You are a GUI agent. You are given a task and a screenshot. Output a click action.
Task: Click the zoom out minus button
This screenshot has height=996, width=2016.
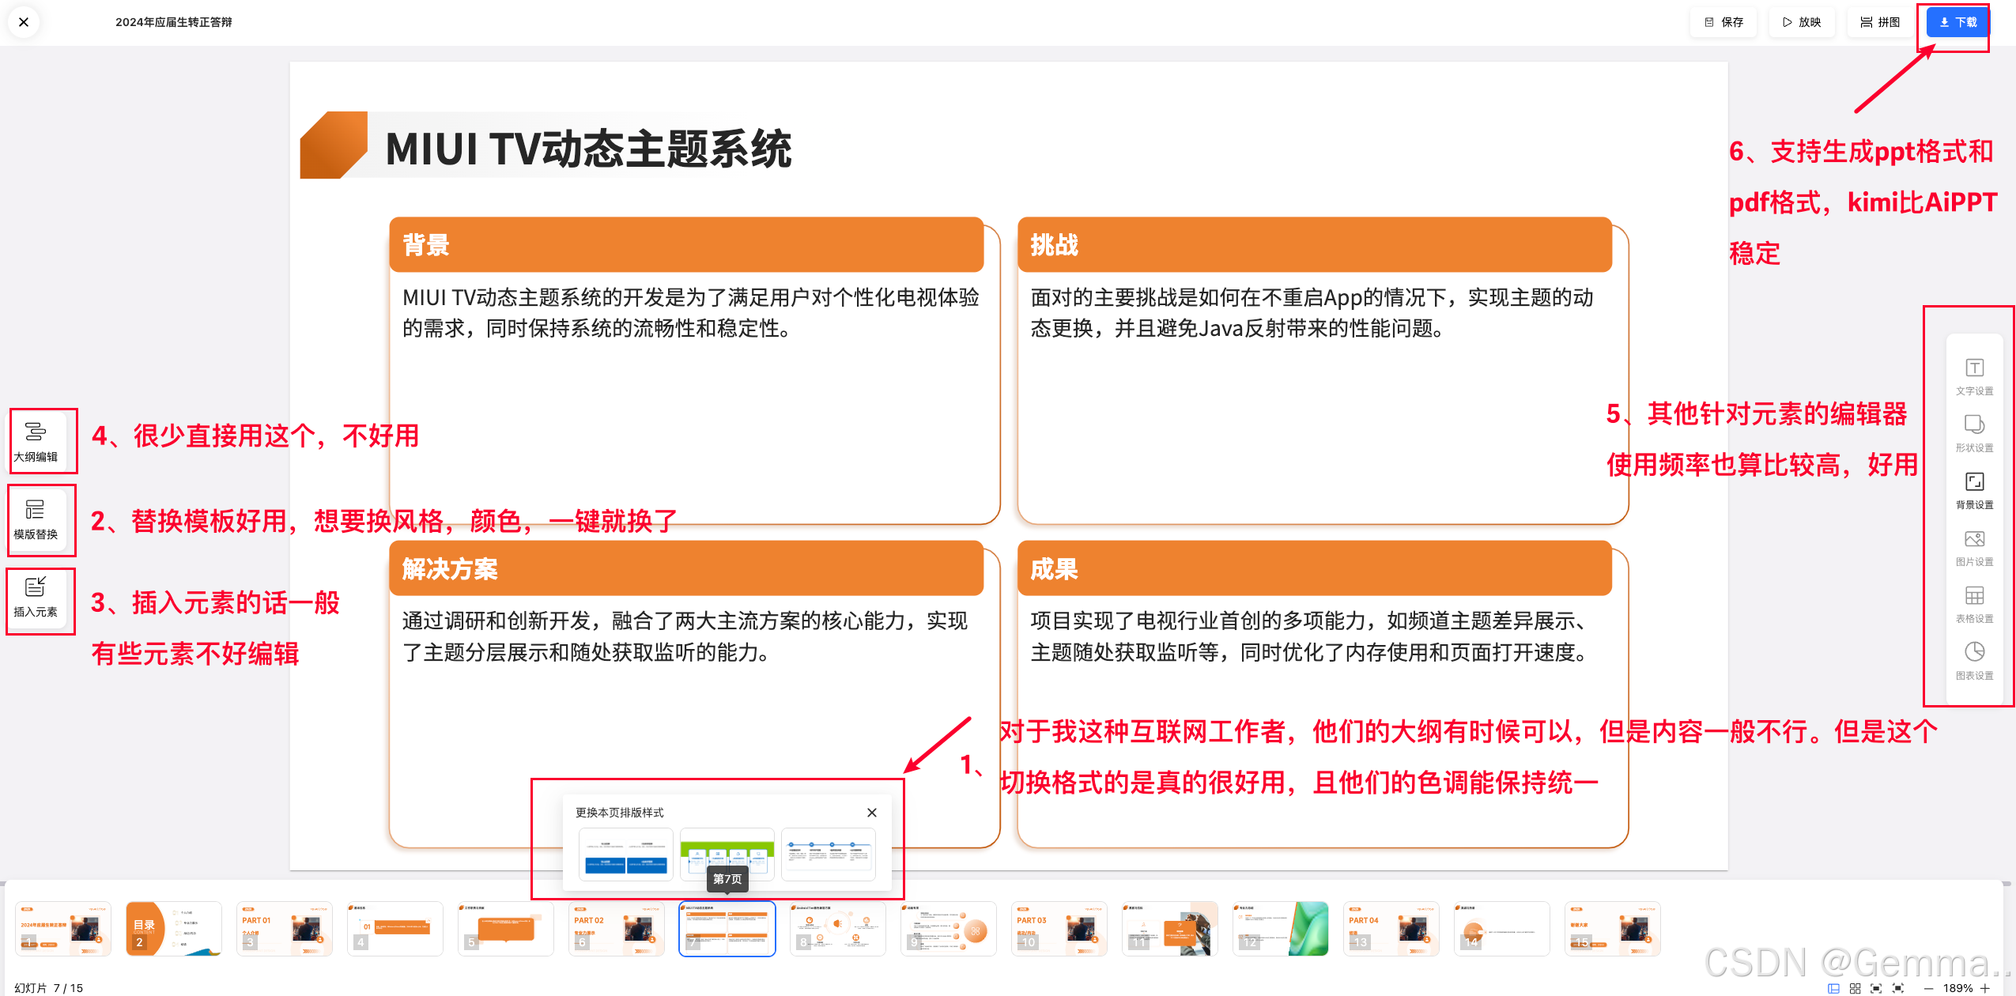(1928, 988)
